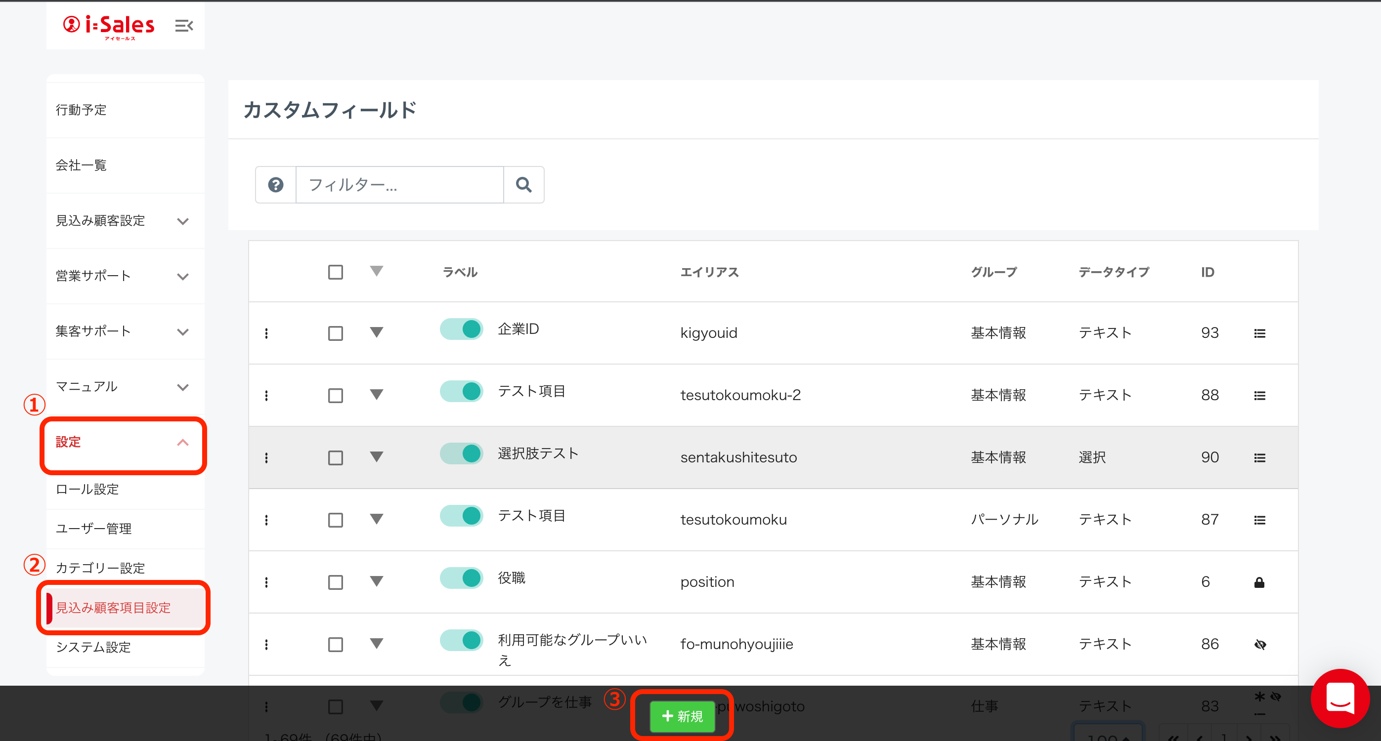Image resolution: width=1381 pixels, height=741 pixels.
Task: Open three-dot menu for 選択肢テスト row
Action: pyautogui.click(x=266, y=457)
